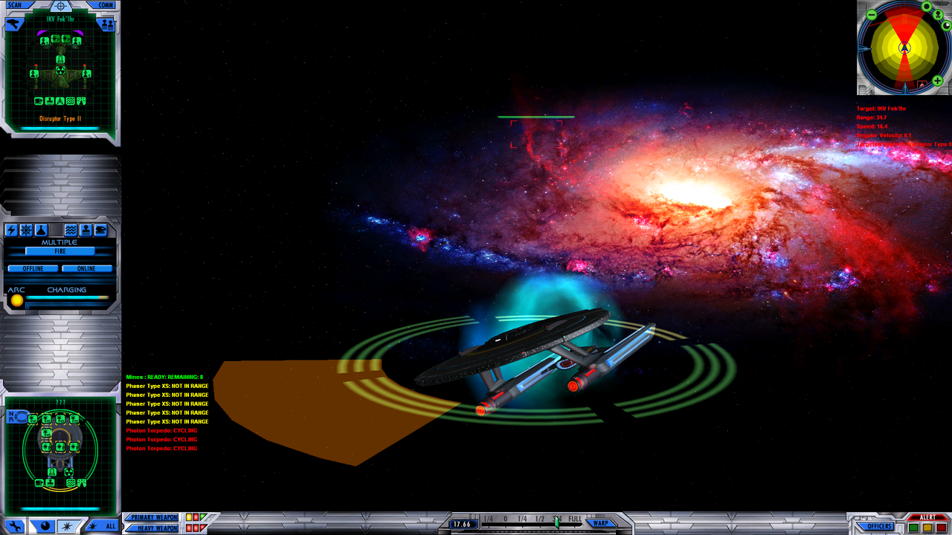Open the OFFICERS panel
Viewport: 952px width, 535px height.
click(875, 527)
